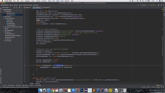This screenshot has height=93, width=165.
Task: Click the editor vertical scrollbar thumb
Action: pos(163,46)
